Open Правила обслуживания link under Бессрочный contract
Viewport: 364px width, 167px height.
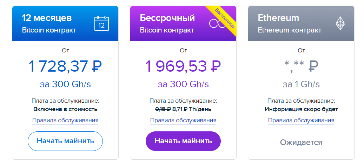click(183, 121)
